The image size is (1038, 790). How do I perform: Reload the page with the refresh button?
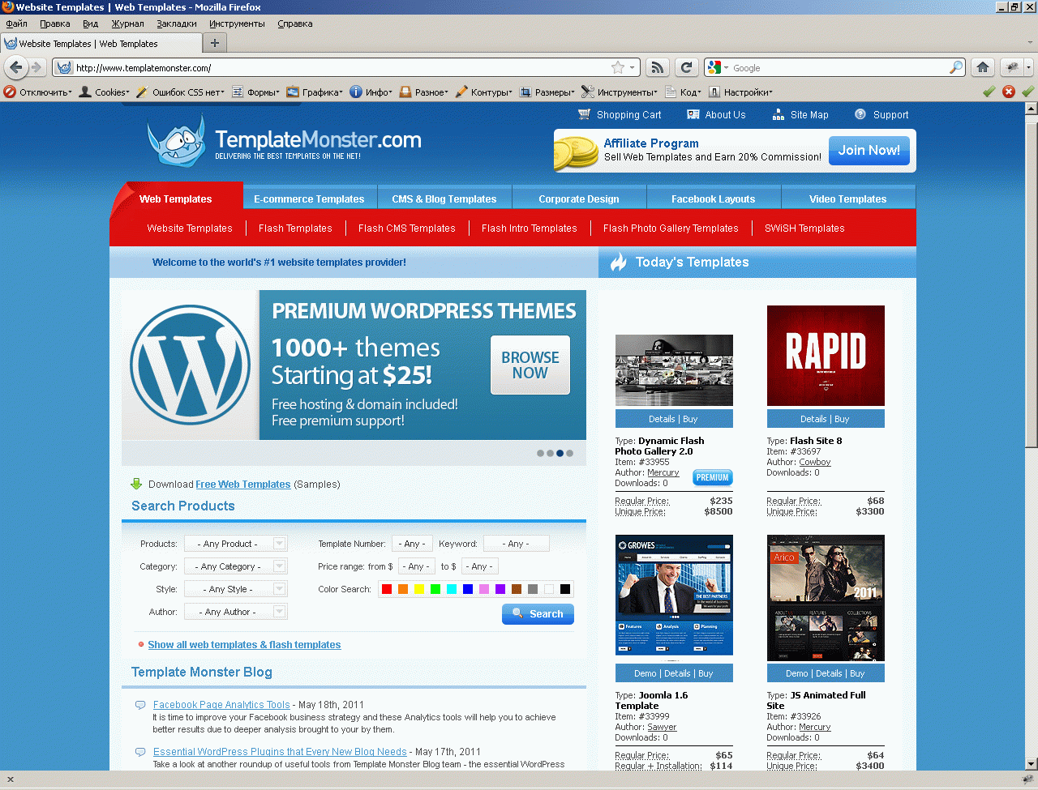tap(686, 68)
